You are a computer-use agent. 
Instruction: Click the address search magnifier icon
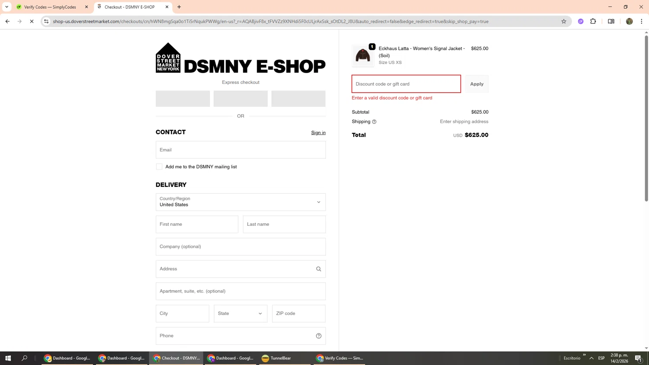tap(318, 269)
